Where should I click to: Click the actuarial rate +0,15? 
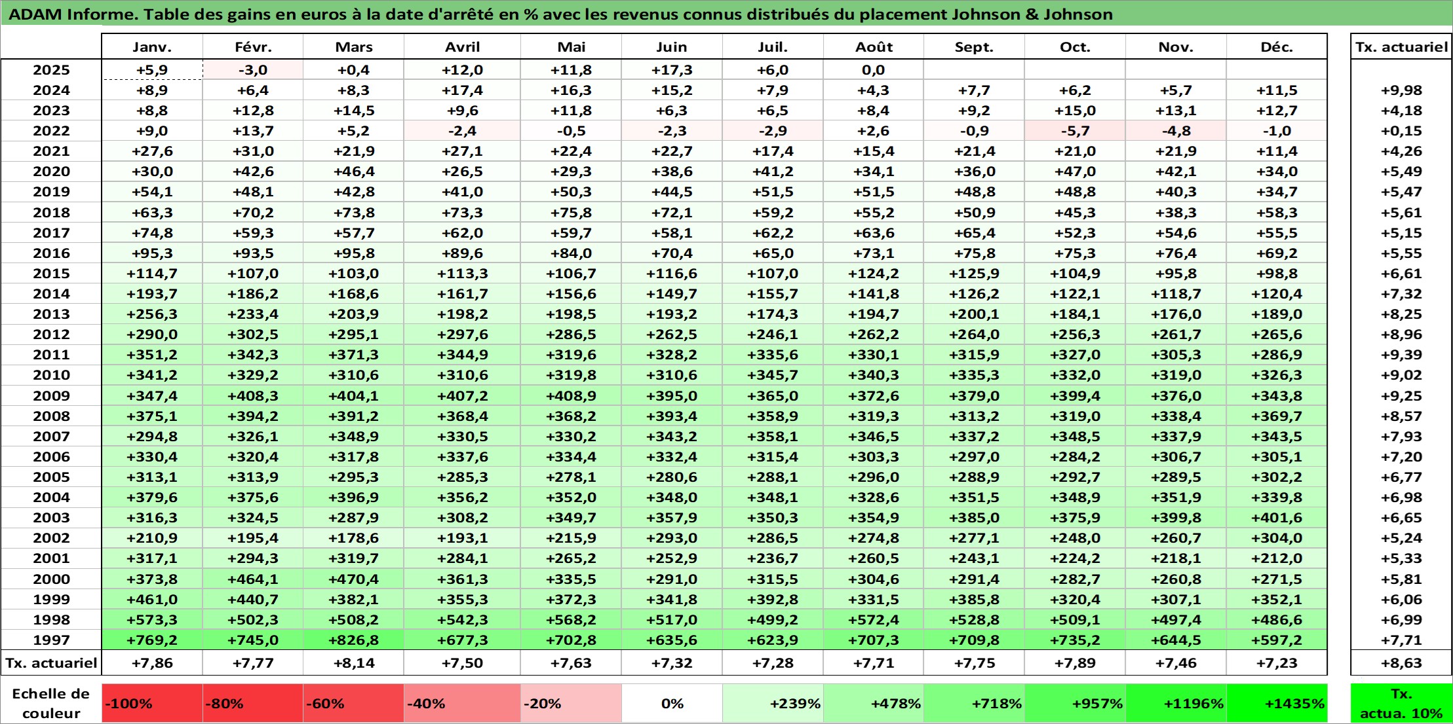coord(1401,131)
